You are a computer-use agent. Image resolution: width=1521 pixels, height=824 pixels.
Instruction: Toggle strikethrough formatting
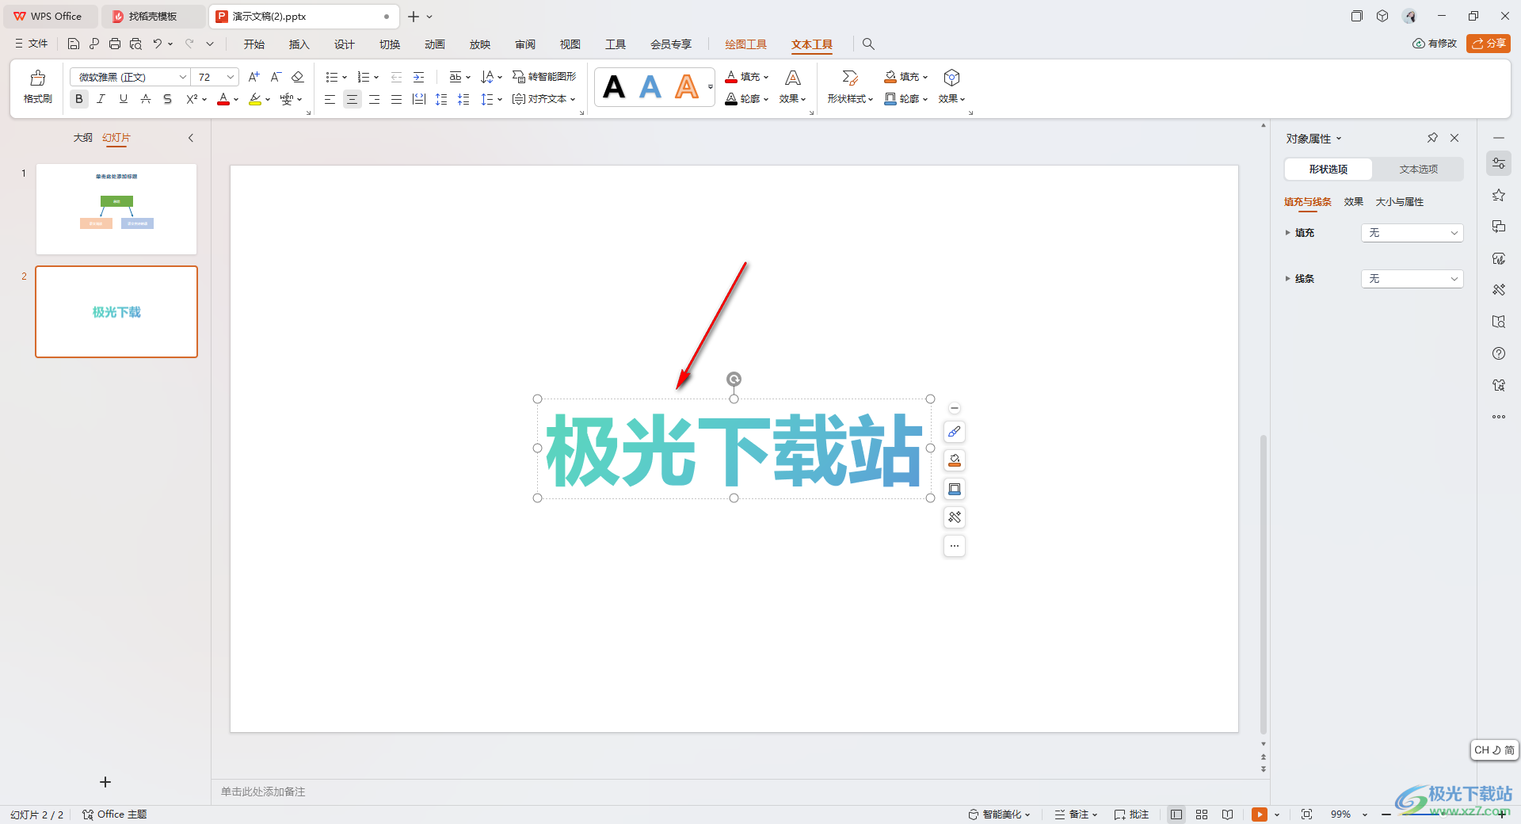point(145,99)
